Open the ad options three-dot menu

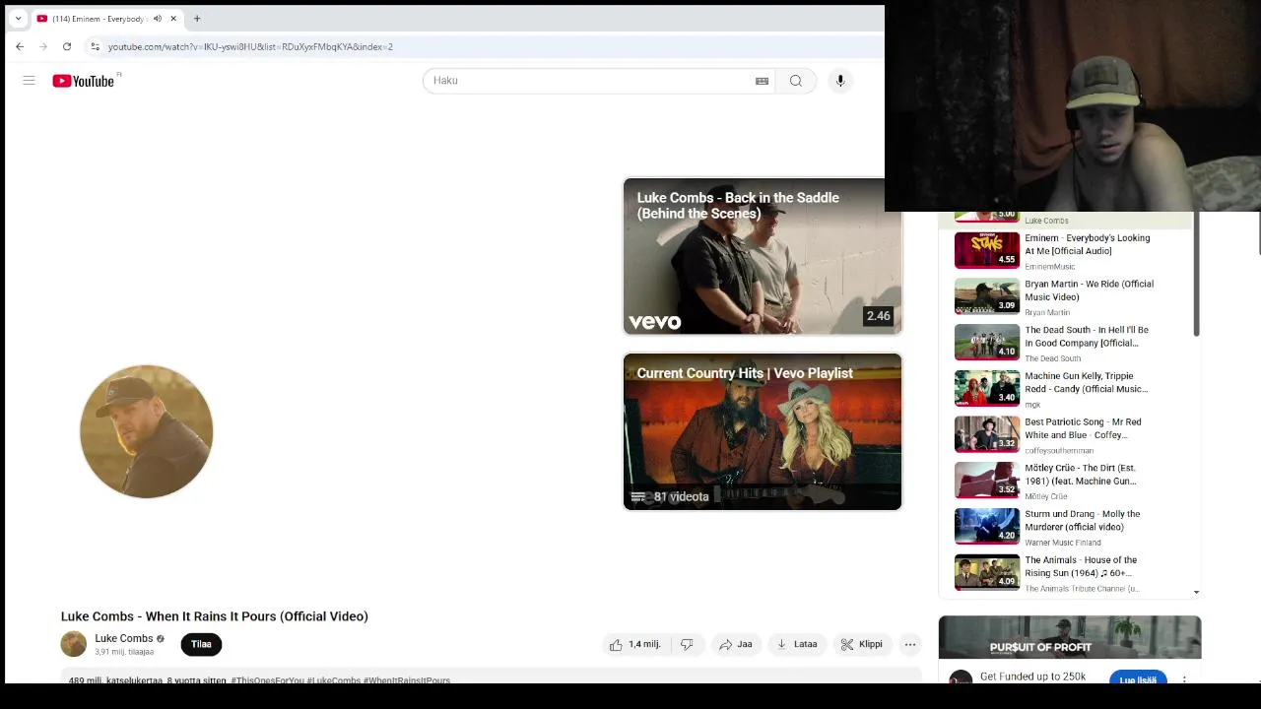pyautogui.click(x=1184, y=678)
